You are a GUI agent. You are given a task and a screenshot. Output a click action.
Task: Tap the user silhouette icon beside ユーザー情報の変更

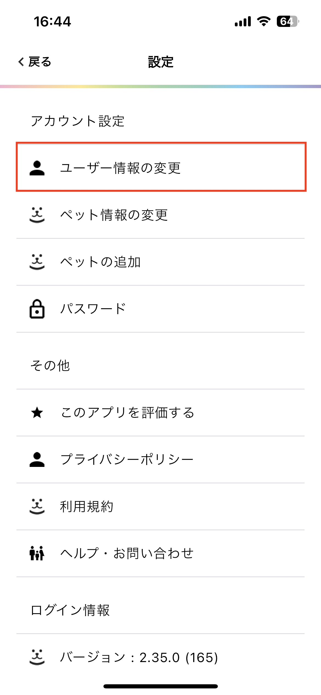37,168
